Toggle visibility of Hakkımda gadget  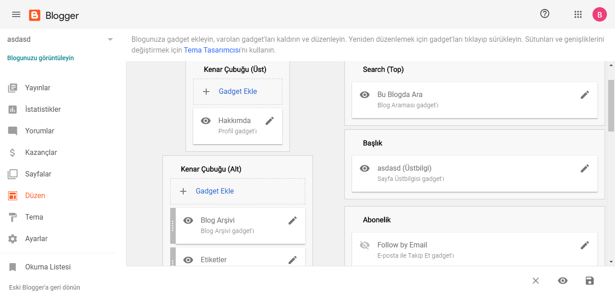pyautogui.click(x=206, y=121)
